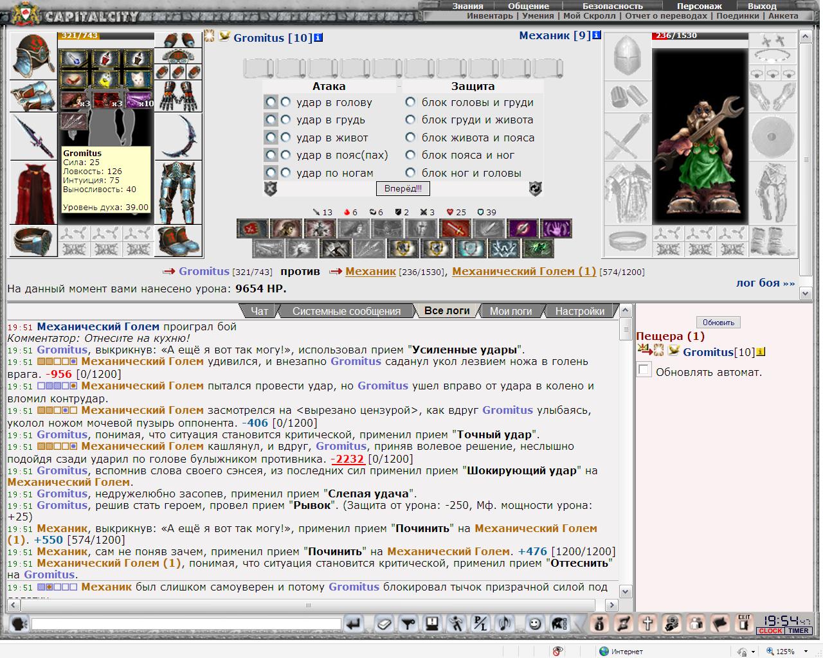Screen dimensions: 823x658
Task: Select the radio nearest 'удар в живот' label
Action: coord(285,138)
